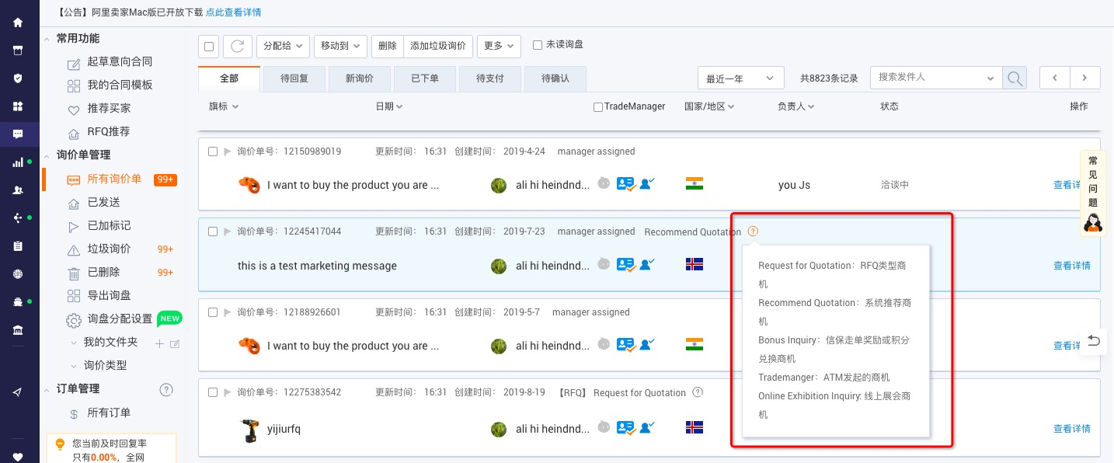Click the refresh button in the toolbar

(238, 47)
